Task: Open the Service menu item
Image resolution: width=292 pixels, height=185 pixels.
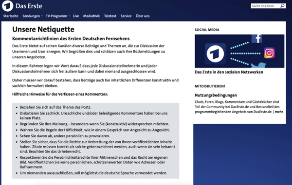Action: coord(126,16)
